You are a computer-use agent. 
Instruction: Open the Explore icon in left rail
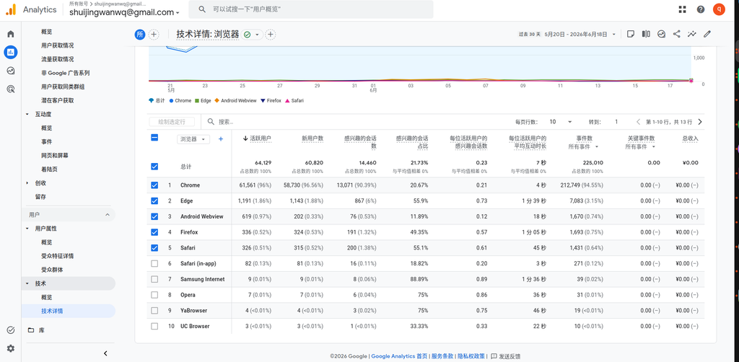pos(10,71)
